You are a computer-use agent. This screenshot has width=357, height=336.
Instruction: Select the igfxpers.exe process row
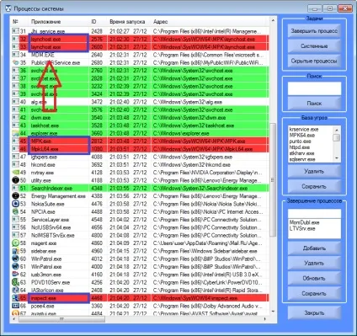pyautogui.click(x=140, y=157)
